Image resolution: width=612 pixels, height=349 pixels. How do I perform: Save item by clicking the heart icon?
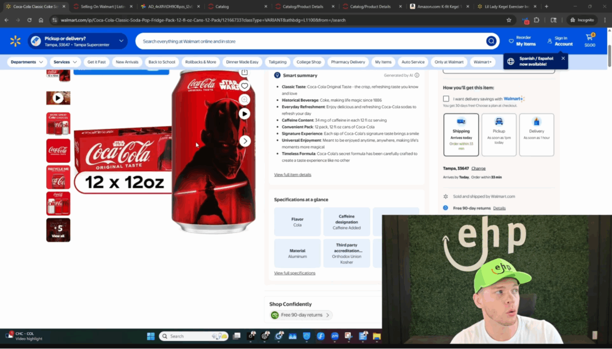pos(244,85)
